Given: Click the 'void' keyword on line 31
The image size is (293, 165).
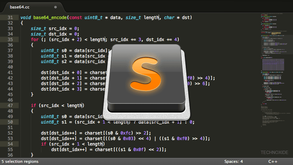Looking at the screenshot, I should pos(26,18).
